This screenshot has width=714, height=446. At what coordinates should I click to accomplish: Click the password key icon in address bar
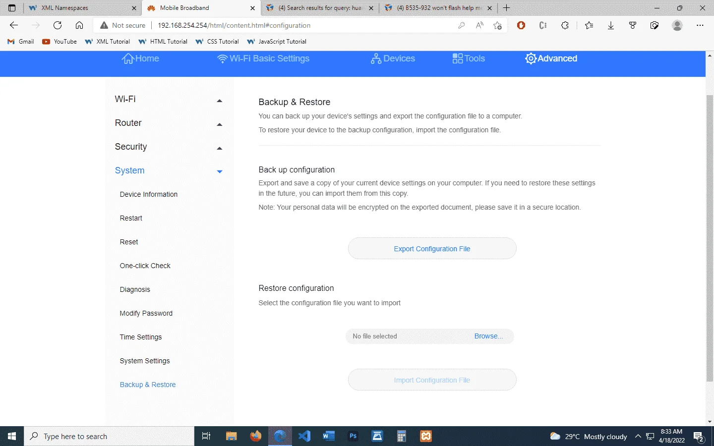tap(462, 25)
